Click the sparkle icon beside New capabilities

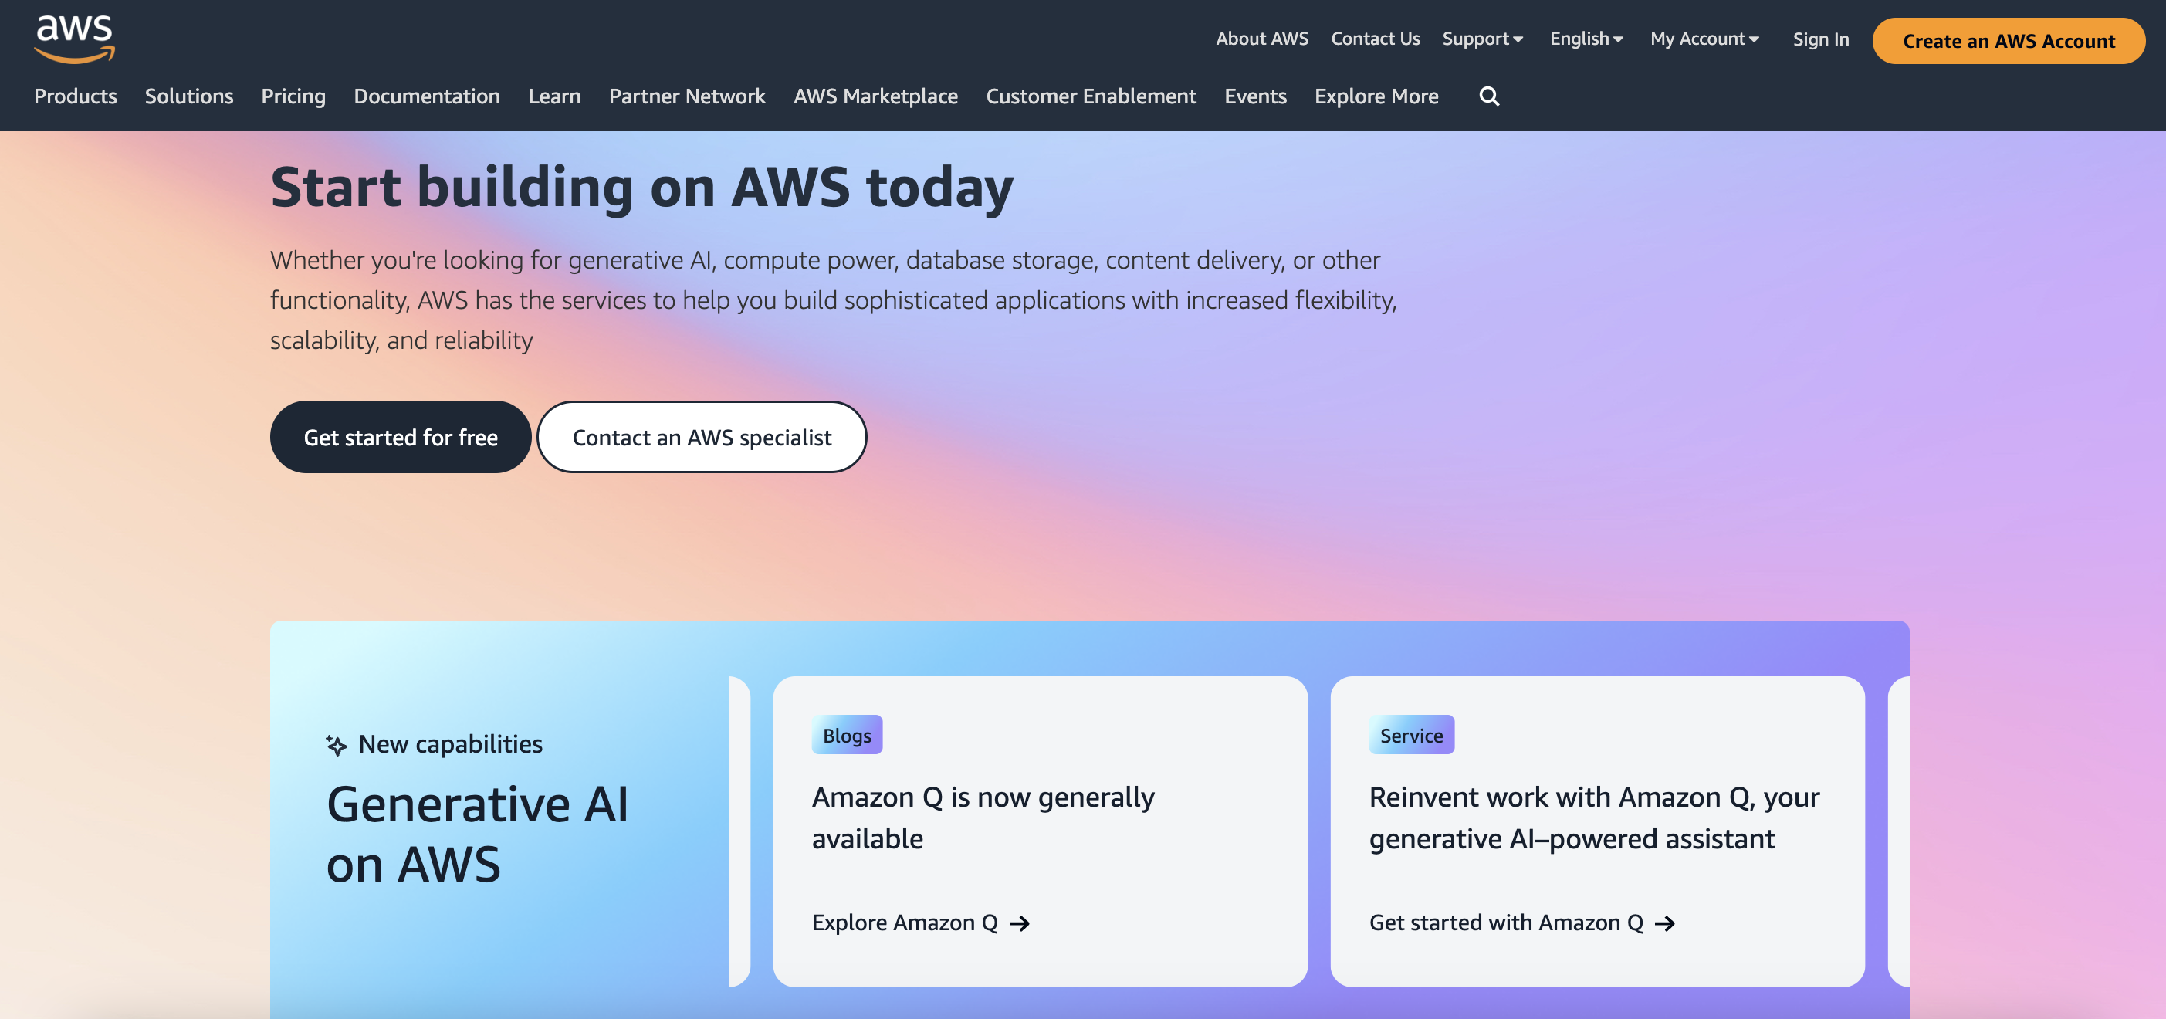click(337, 745)
